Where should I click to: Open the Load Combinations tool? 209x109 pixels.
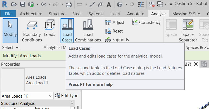point(88,31)
